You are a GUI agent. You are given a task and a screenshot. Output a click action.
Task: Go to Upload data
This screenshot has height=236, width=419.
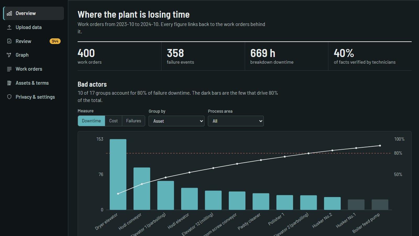(x=34, y=27)
